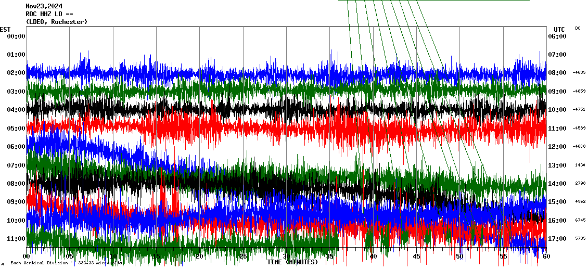Click the DC offset value -4635
This screenshot has width=588, height=270.
(579, 73)
